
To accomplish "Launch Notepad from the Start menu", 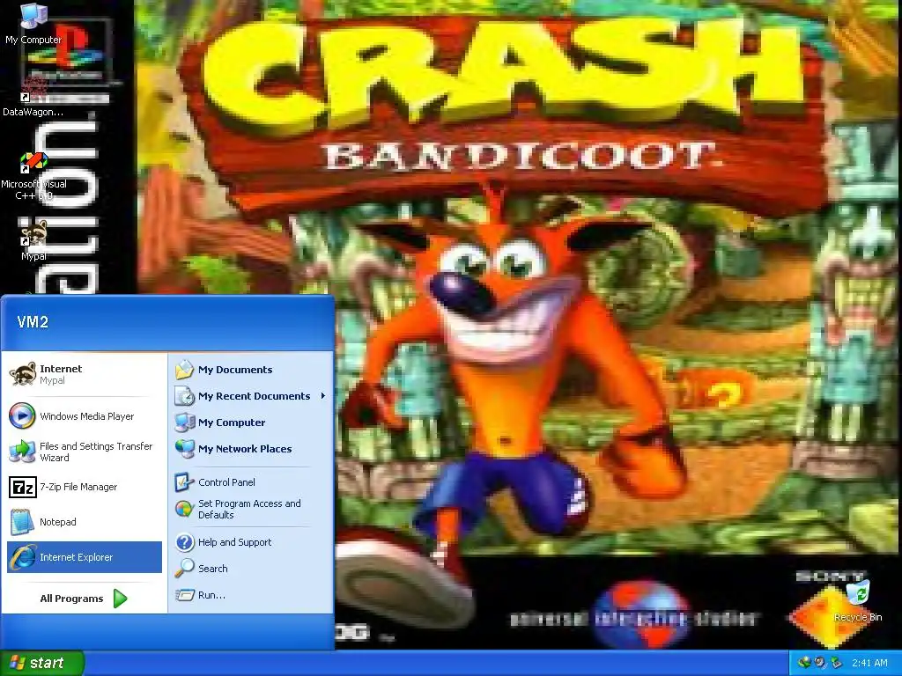I will [85, 522].
